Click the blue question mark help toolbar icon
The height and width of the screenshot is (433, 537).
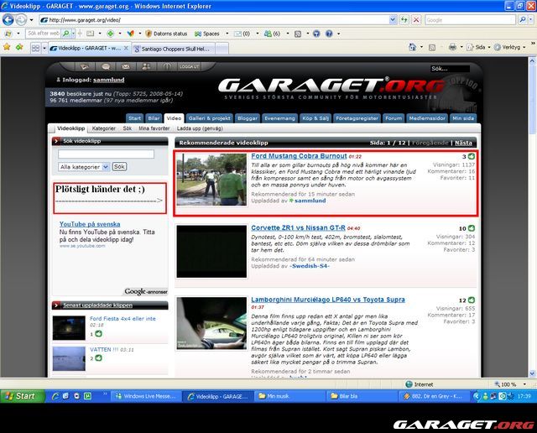[329, 34]
